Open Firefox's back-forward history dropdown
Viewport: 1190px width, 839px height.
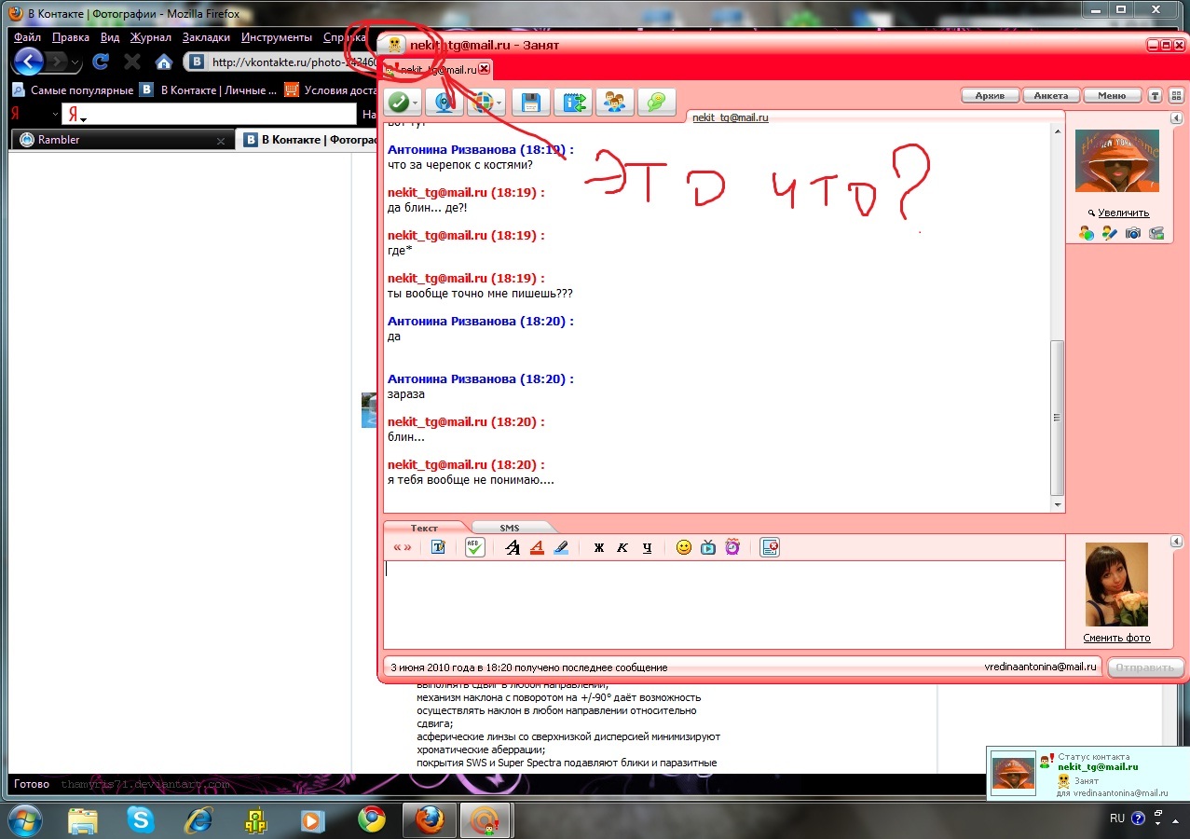[76, 63]
